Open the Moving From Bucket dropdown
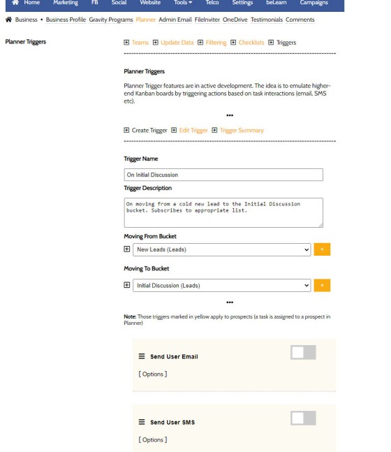Image resolution: width=391 pixels, height=452 pixels. click(x=222, y=249)
